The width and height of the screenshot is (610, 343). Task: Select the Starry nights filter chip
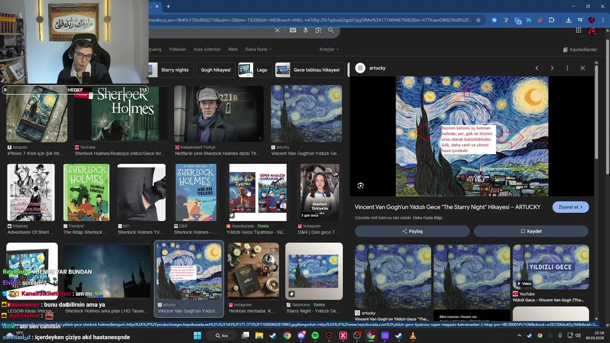click(x=171, y=70)
